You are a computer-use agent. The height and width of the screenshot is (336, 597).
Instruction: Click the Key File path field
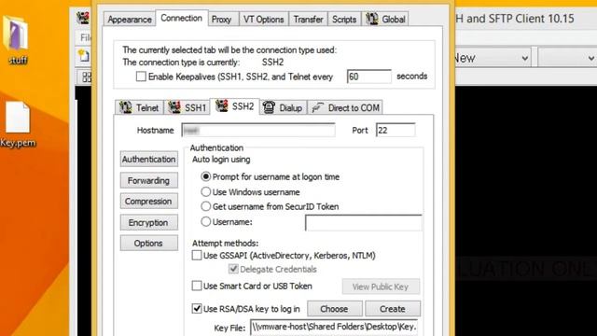click(x=334, y=328)
